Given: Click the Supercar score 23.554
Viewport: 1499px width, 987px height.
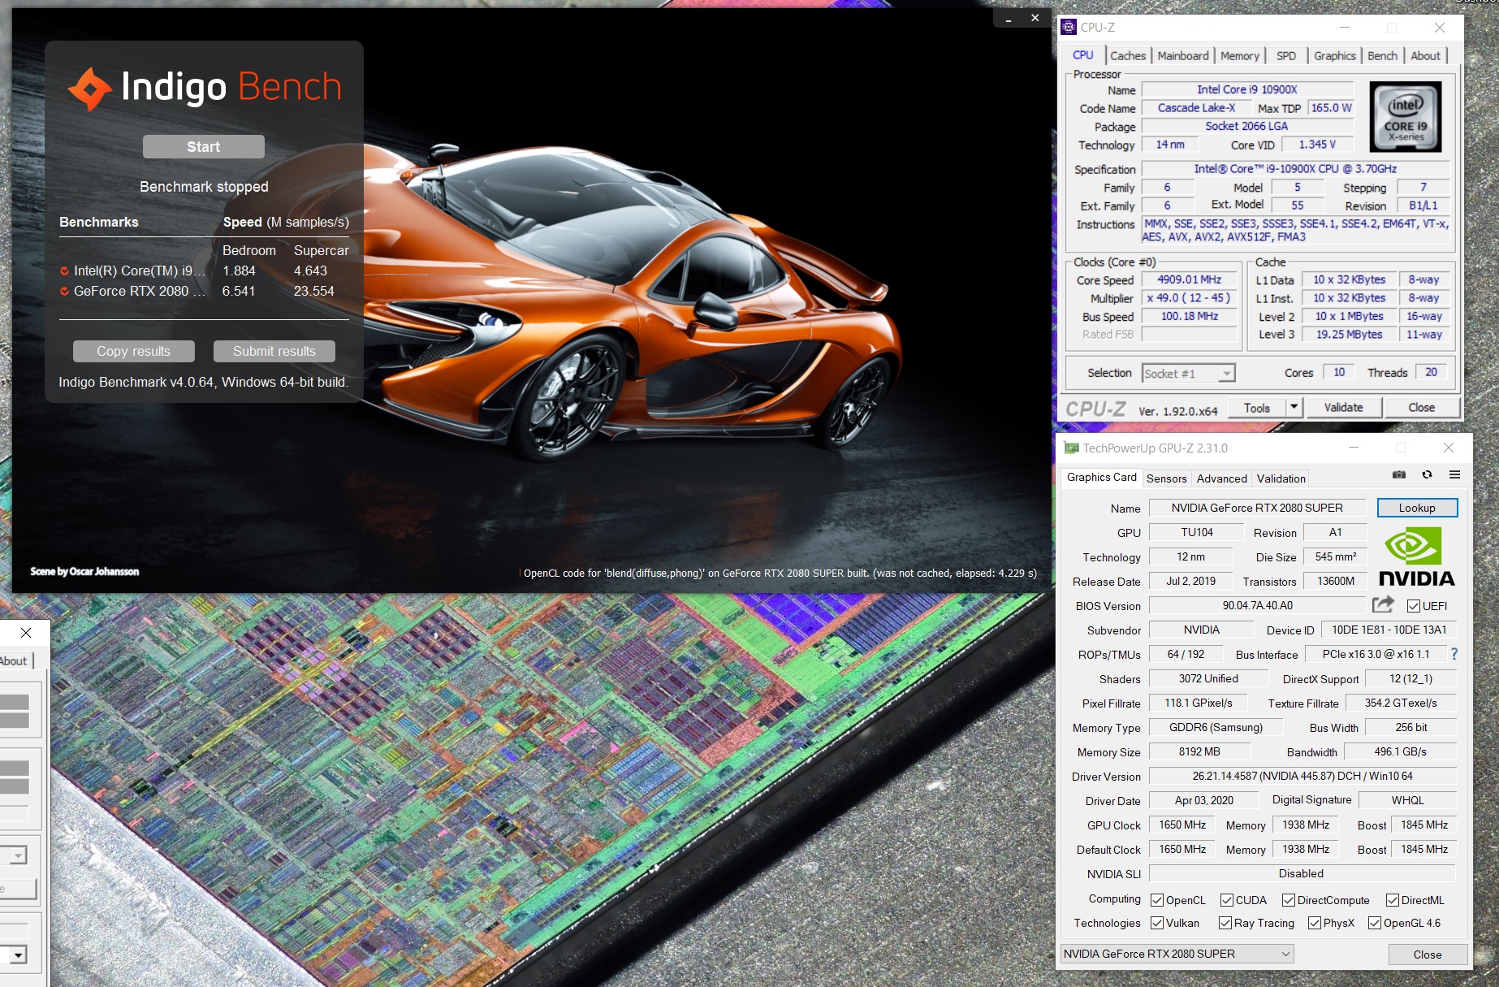Looking at the screenshot, I should (x=314, y=291).
